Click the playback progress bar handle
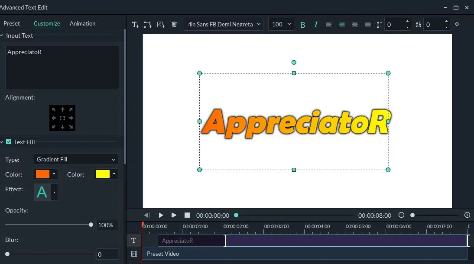474x264 pixels. click(x=236, y=215)
